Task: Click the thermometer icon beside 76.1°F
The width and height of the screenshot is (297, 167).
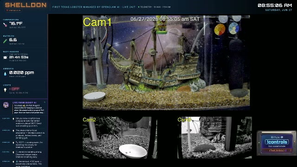Action: (x=5, y=25)
